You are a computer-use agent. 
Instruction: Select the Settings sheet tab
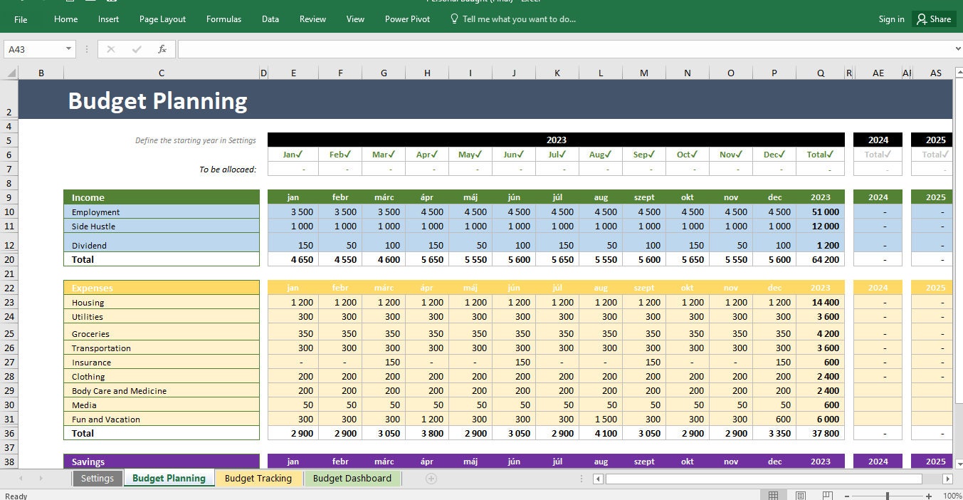coord(98,478)
